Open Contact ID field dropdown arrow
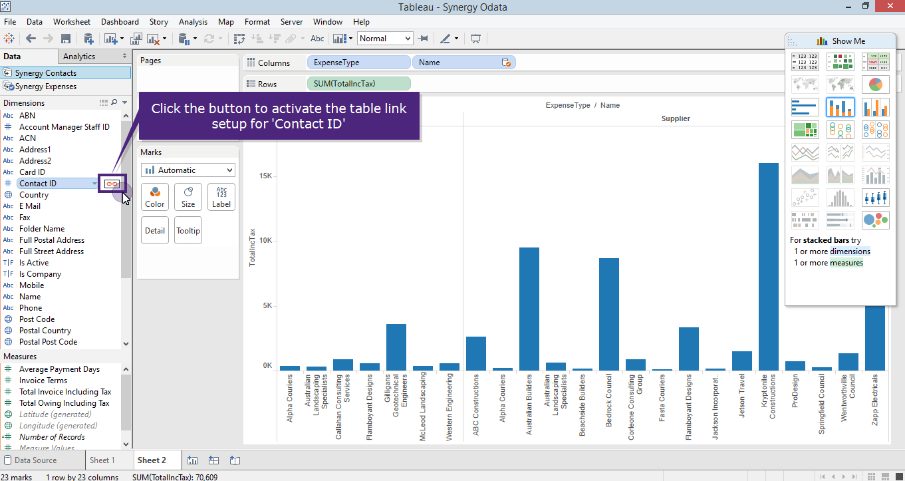The image size is (905, 481). [x=94, y=184]
